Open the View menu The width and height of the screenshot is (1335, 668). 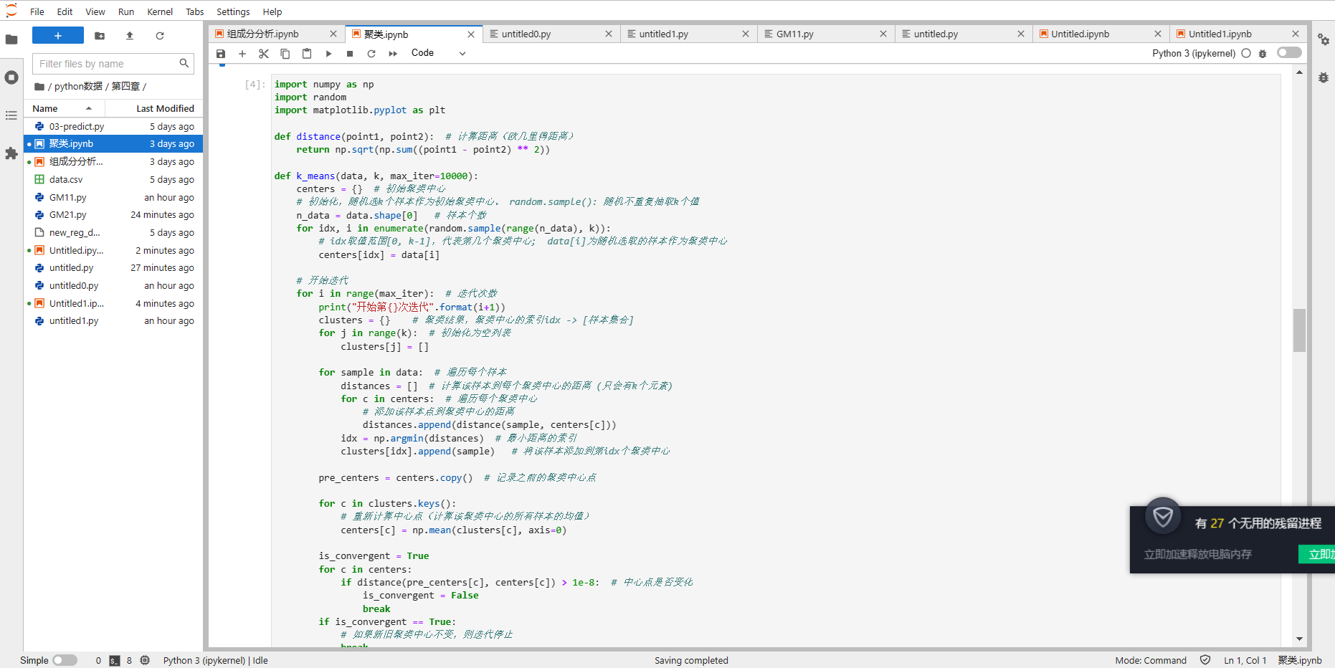point(95,11)
